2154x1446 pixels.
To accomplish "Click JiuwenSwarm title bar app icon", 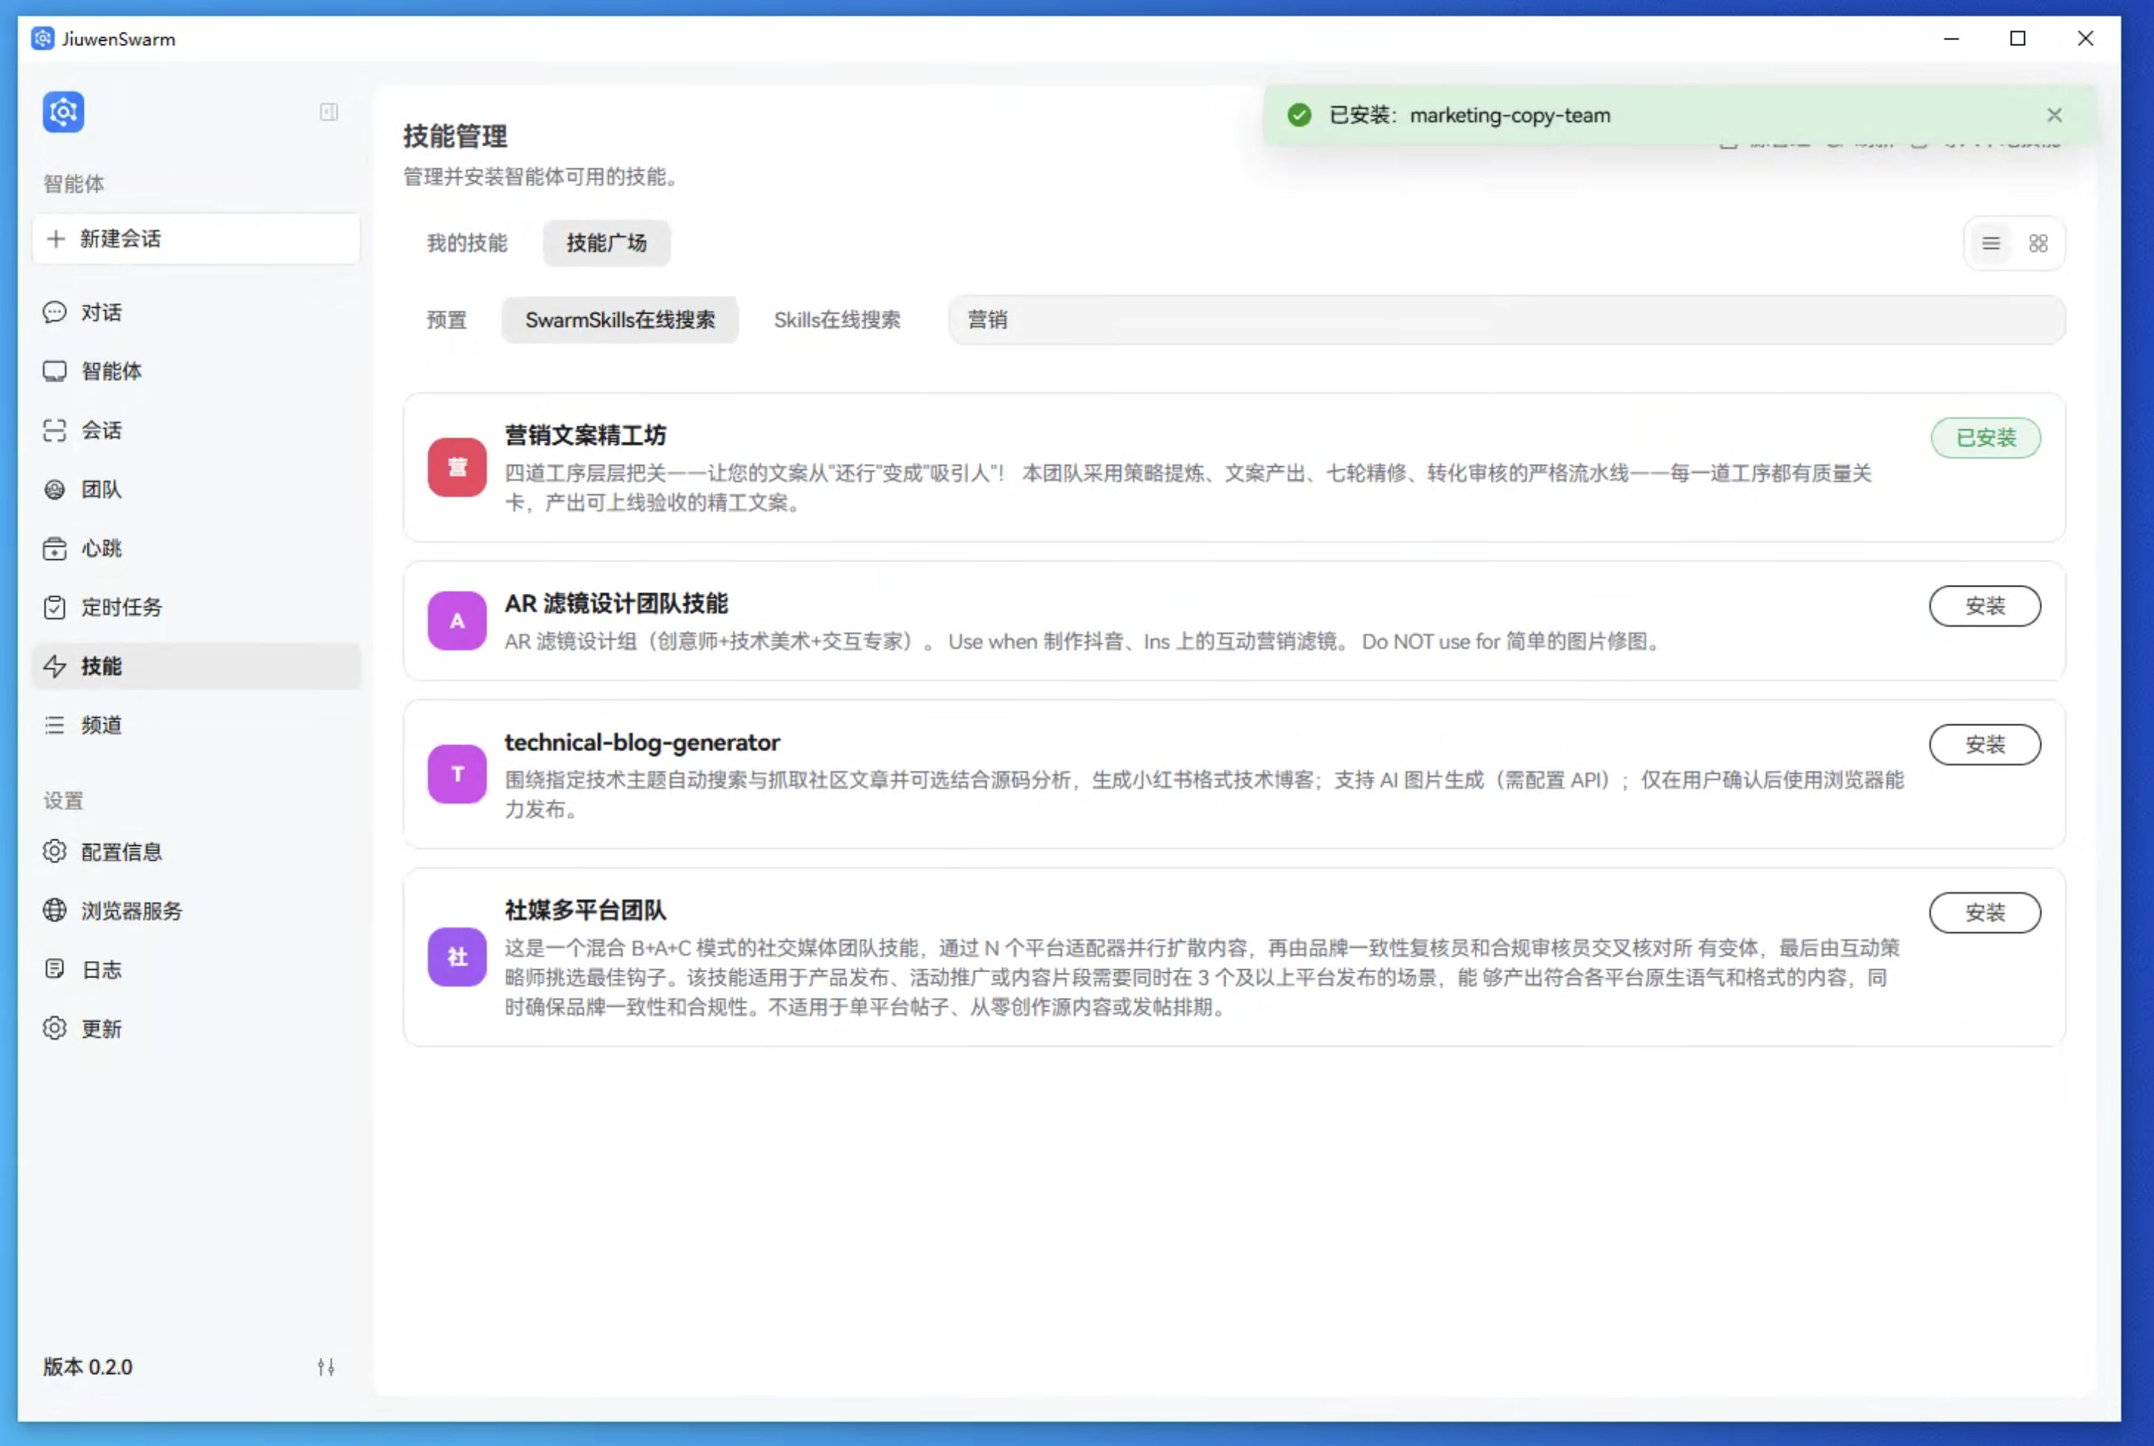I will point(42,39).
